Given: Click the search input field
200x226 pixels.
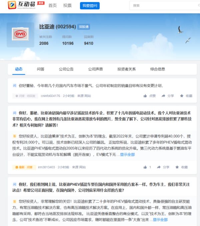Looking at the screenshot, I should [x=160, y=5].
